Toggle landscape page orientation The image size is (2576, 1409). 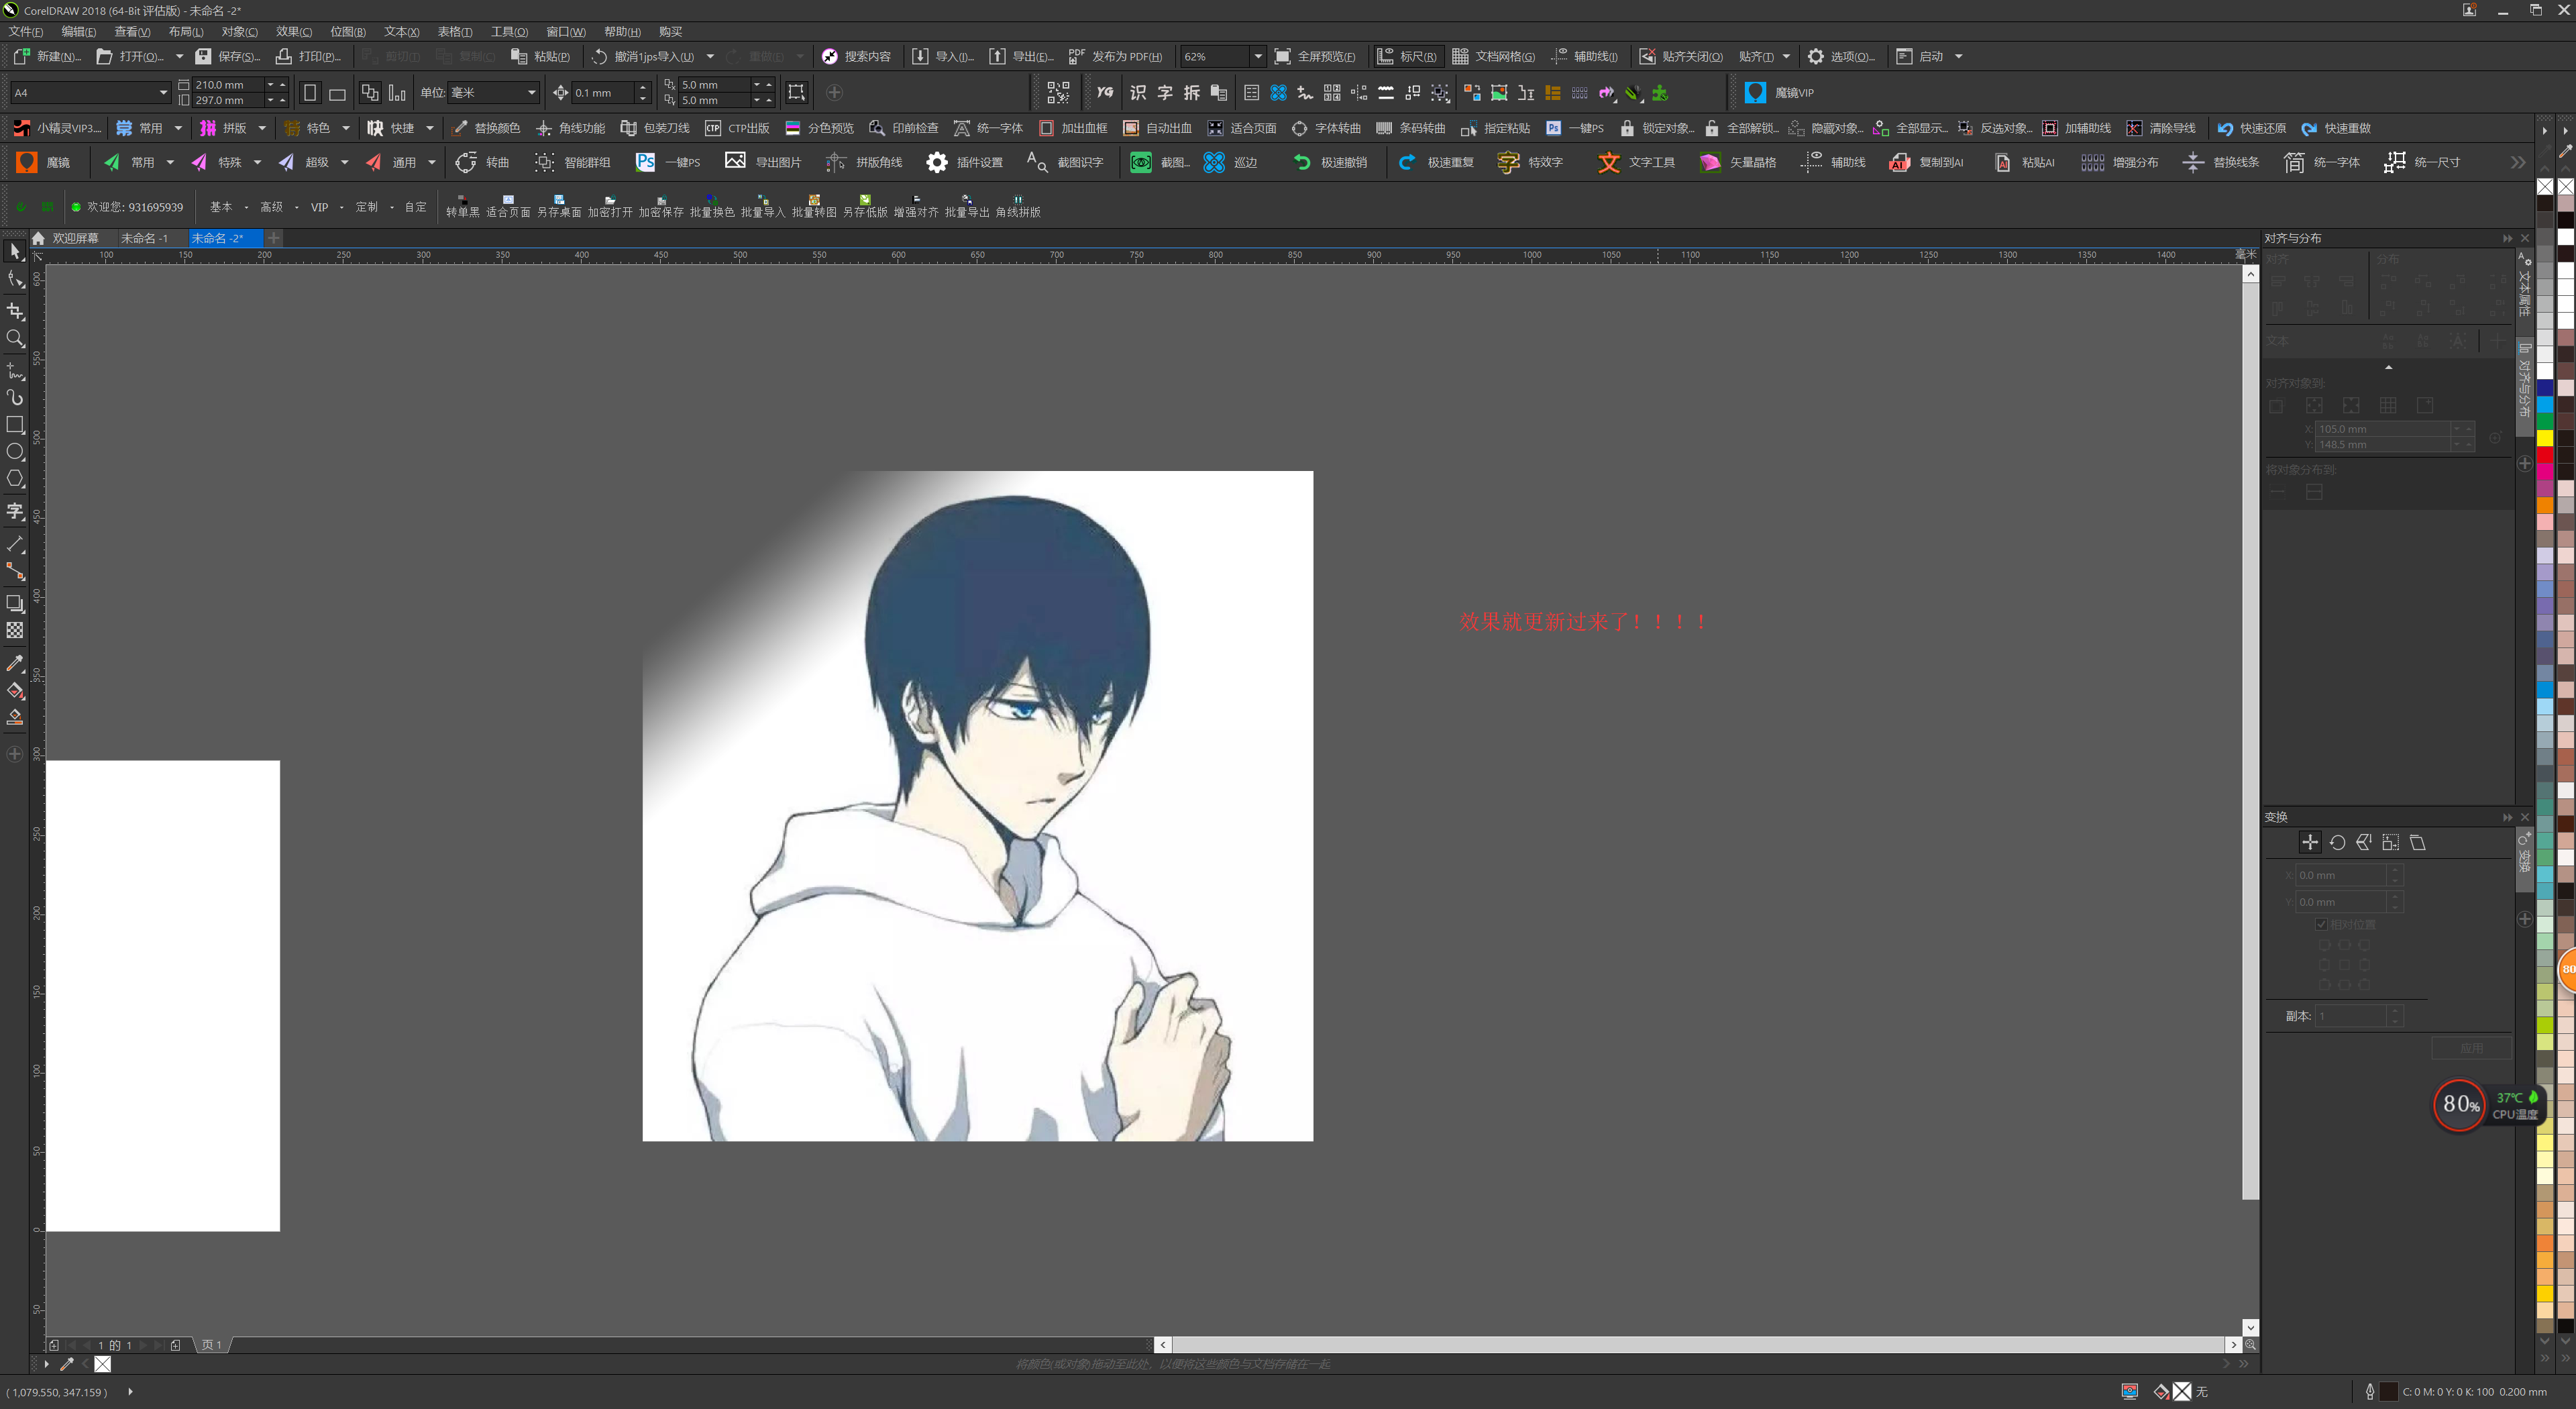337,93
